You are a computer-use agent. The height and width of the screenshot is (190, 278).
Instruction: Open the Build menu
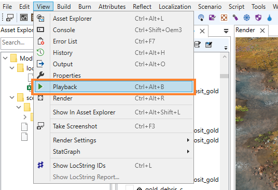pos(64,7)
